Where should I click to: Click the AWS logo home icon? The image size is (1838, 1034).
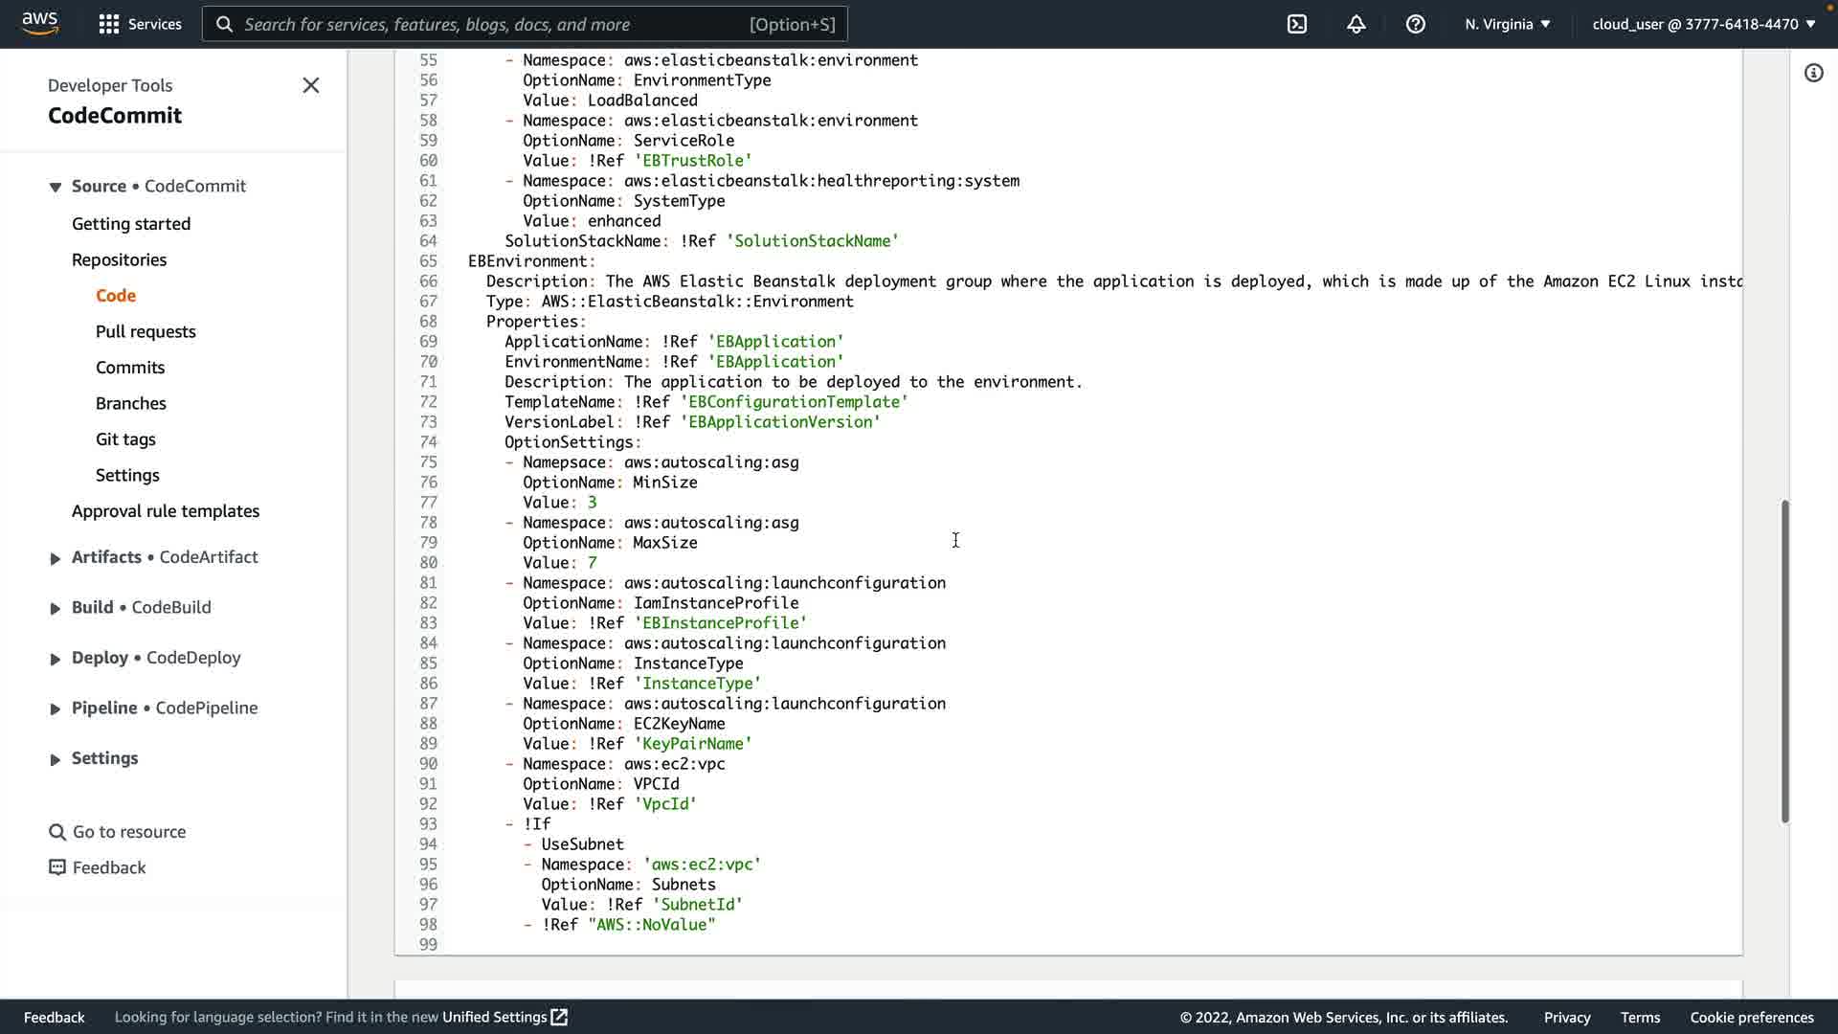[x=40, y=23]
